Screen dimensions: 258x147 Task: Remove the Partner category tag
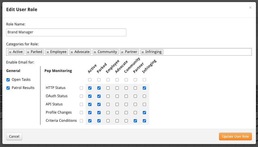(x=122, y=52)
